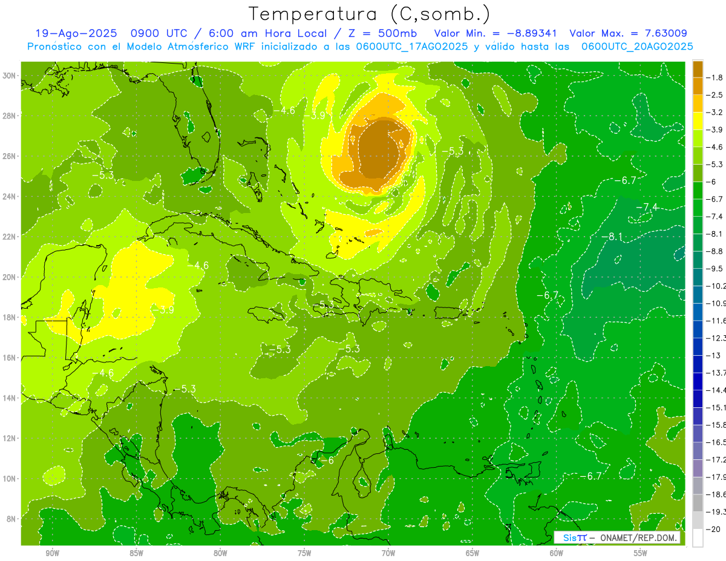The height and width of the screenshot is (561, 726).
Task: Click the white swatch below the -20 tick
Action: [x=698, y=537]
